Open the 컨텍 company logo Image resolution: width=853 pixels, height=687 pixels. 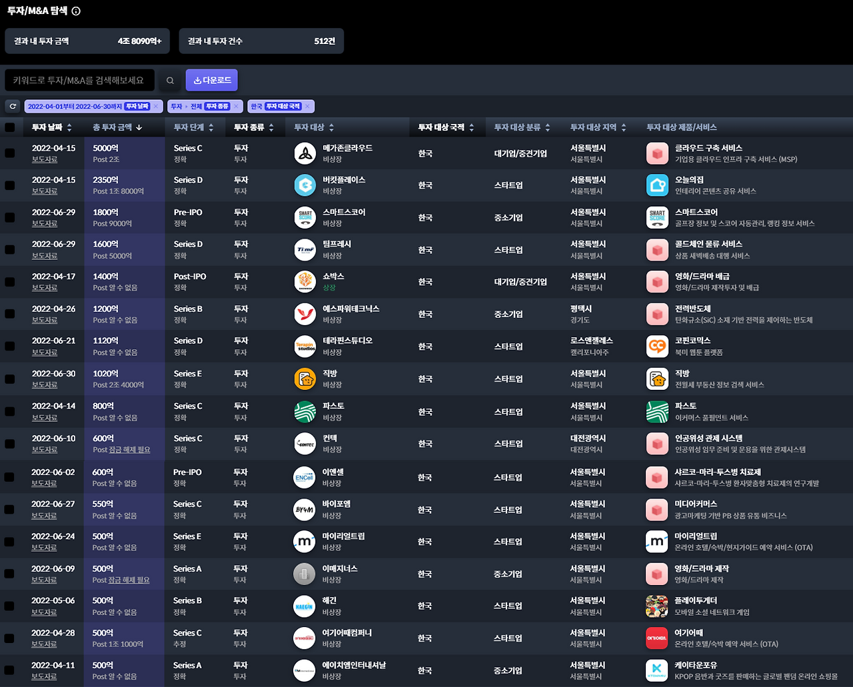pyautogui.click(x=305, y=444)
